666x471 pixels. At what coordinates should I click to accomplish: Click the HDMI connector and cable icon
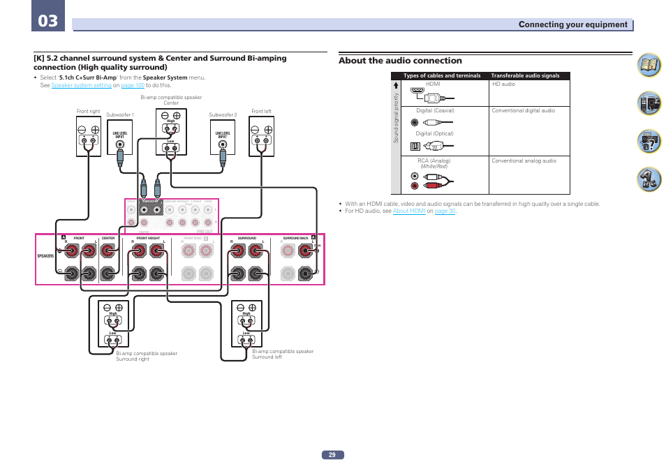(432, 95)
